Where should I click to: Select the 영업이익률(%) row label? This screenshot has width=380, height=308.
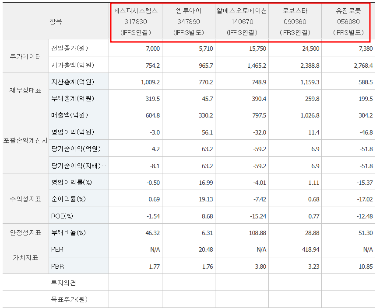(x=71, y=182)
